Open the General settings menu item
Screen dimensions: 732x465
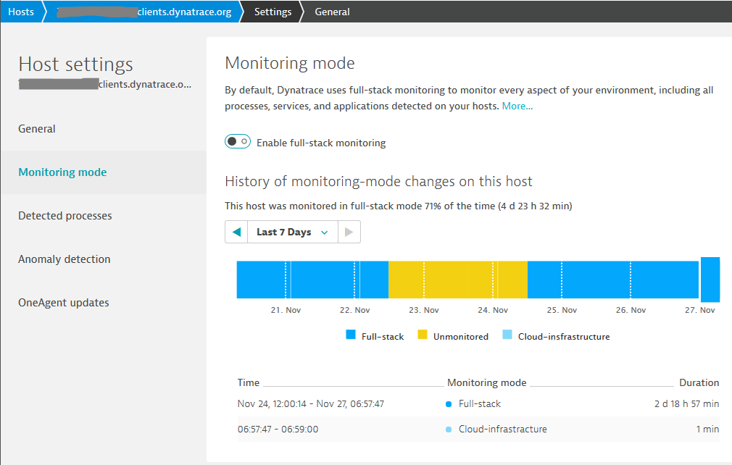37,129
